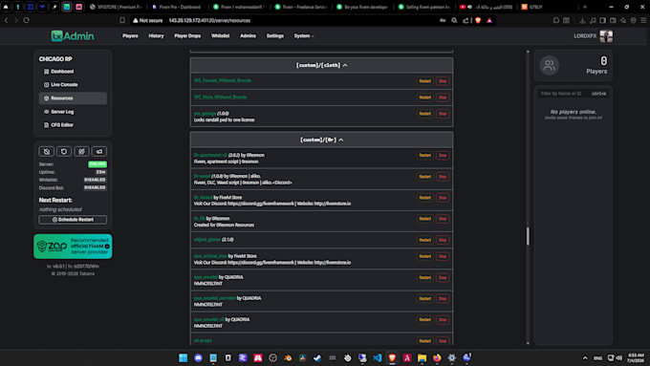Open Firefox from the taskbar
Screen dimensions: 650x366
pyautogui.click(x=437, y=357)
